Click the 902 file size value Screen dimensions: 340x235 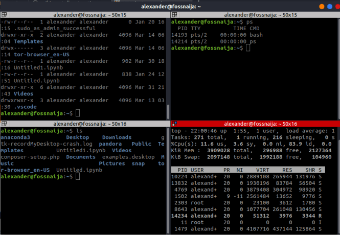[127, 61]
